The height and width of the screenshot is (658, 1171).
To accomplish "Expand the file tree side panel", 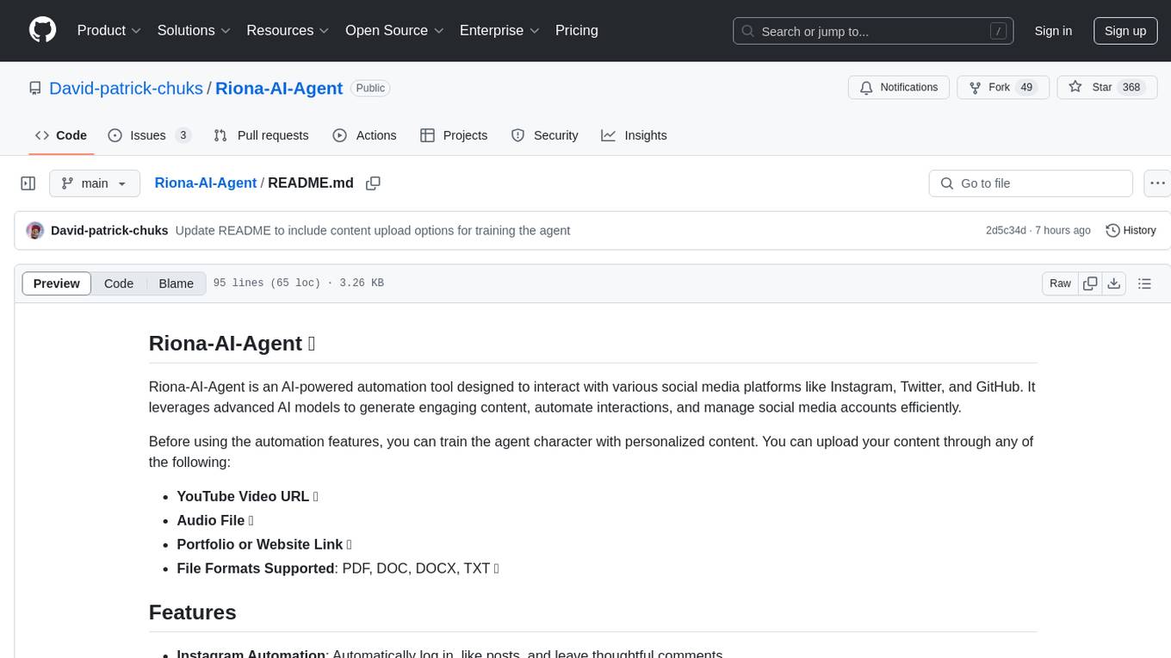I will (28, 183).
